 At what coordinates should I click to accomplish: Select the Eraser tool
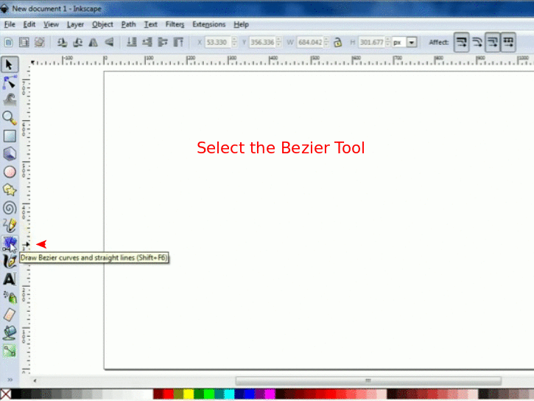pos(9,315)
